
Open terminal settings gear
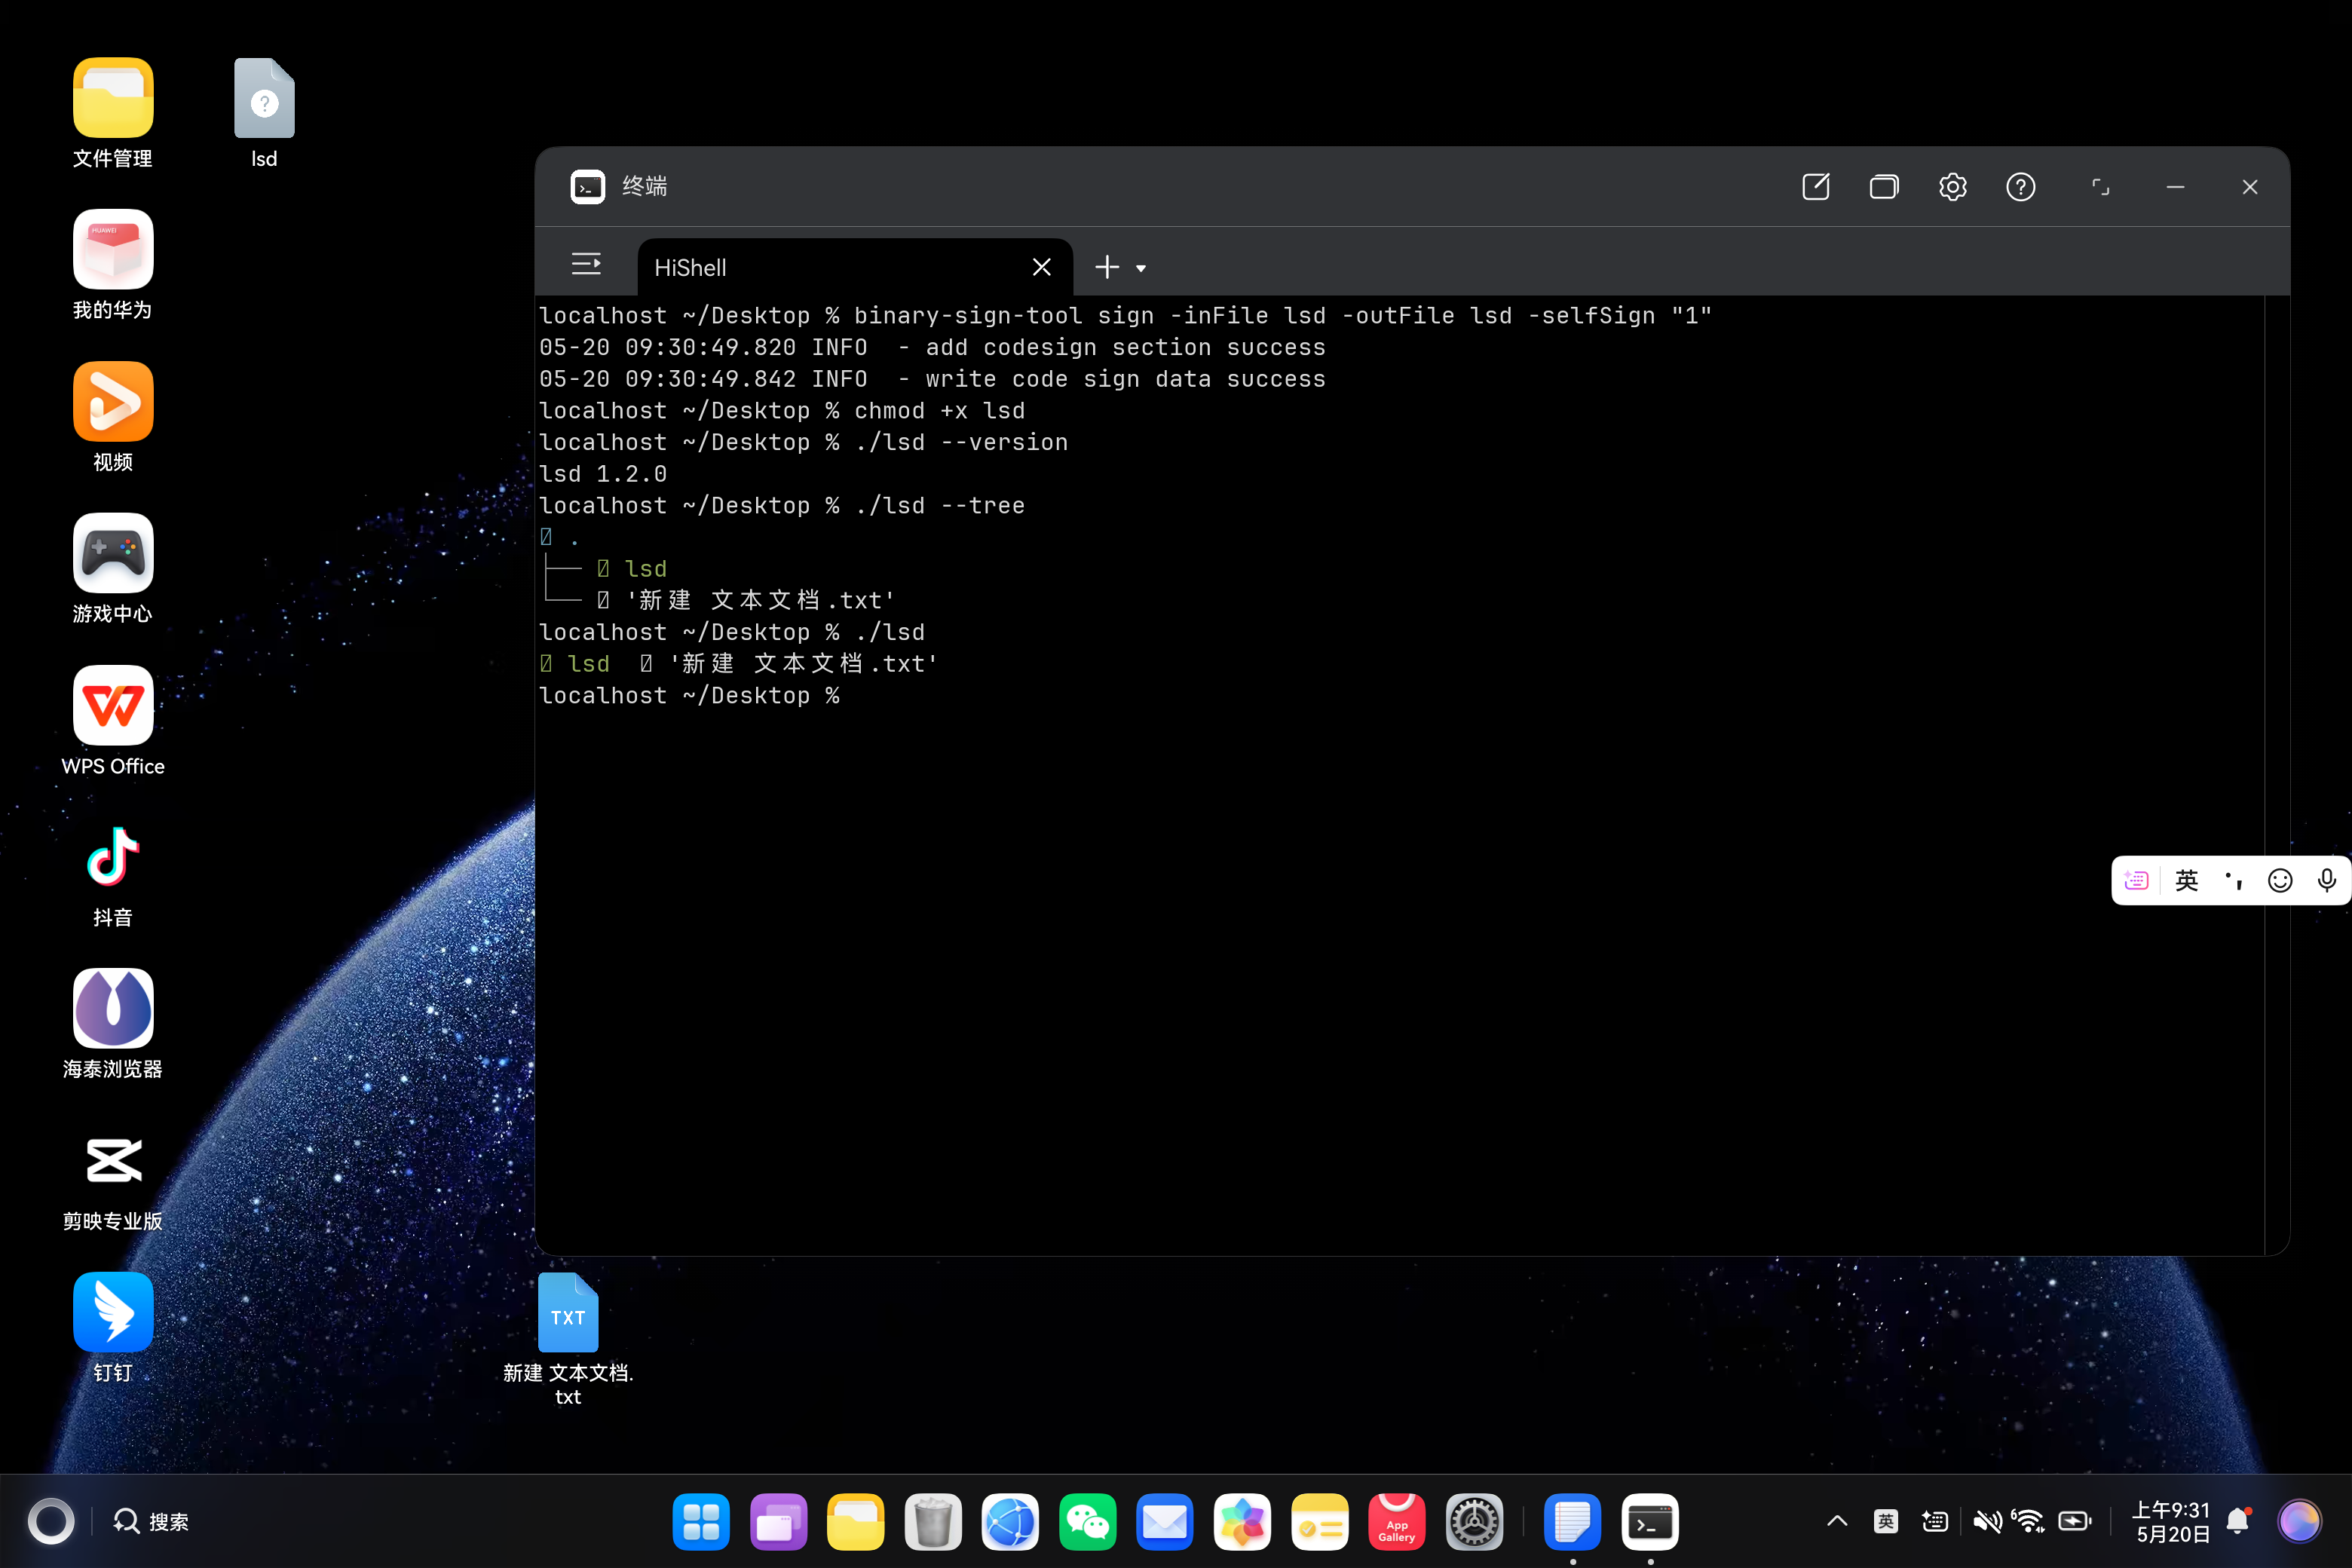coord(1952,187)
